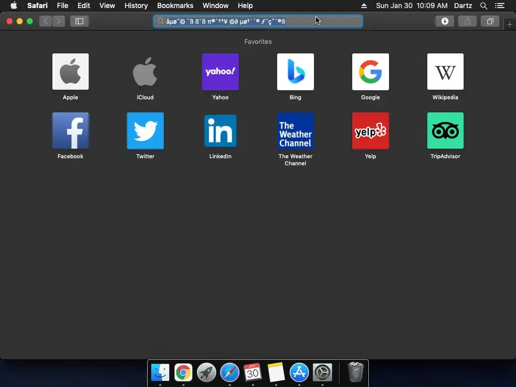Open the Yelp favorite
Viewport: 516px width, 387px height.
(370, 131)
